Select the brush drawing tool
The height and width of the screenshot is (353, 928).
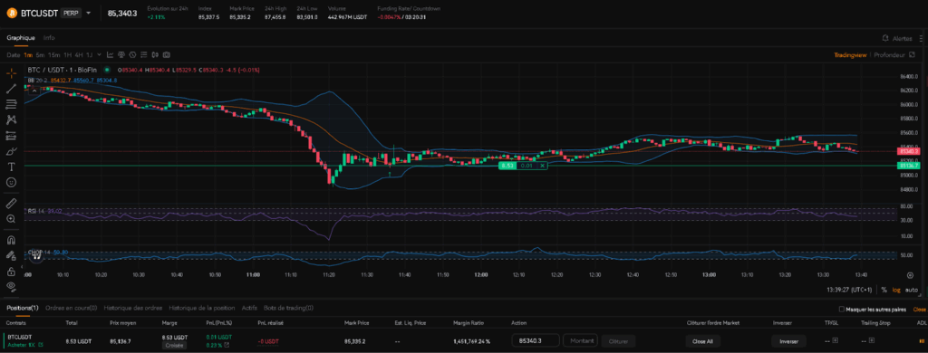click(x=11, y=151)
